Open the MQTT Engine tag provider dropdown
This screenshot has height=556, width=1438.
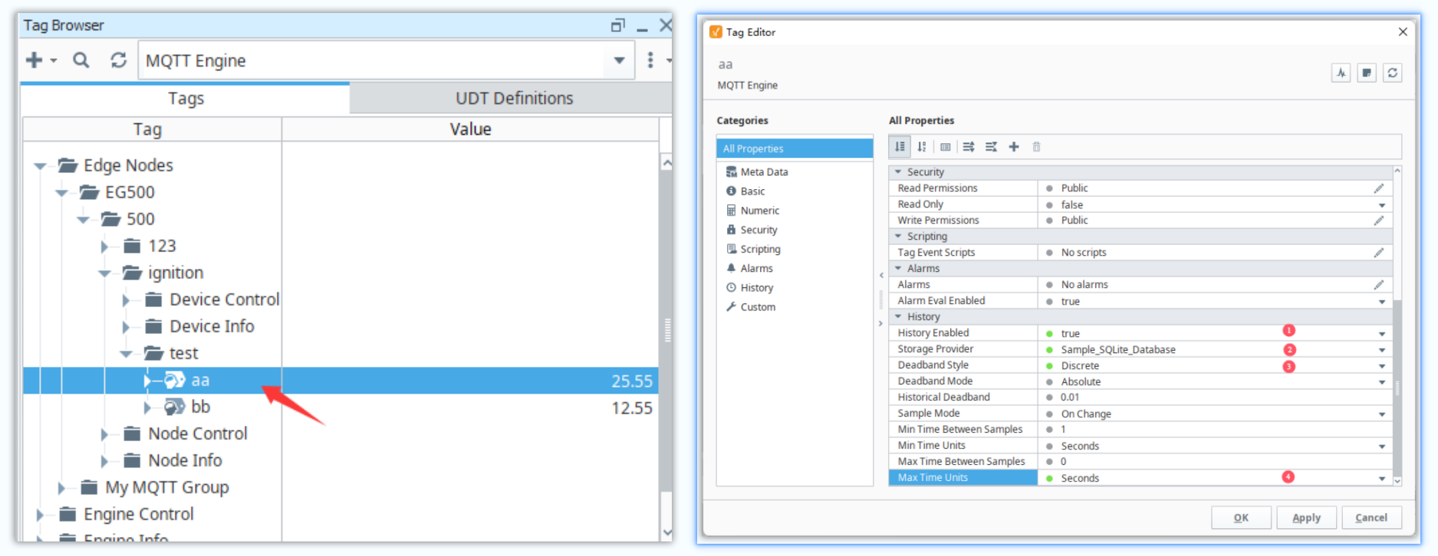coord(619,61)
